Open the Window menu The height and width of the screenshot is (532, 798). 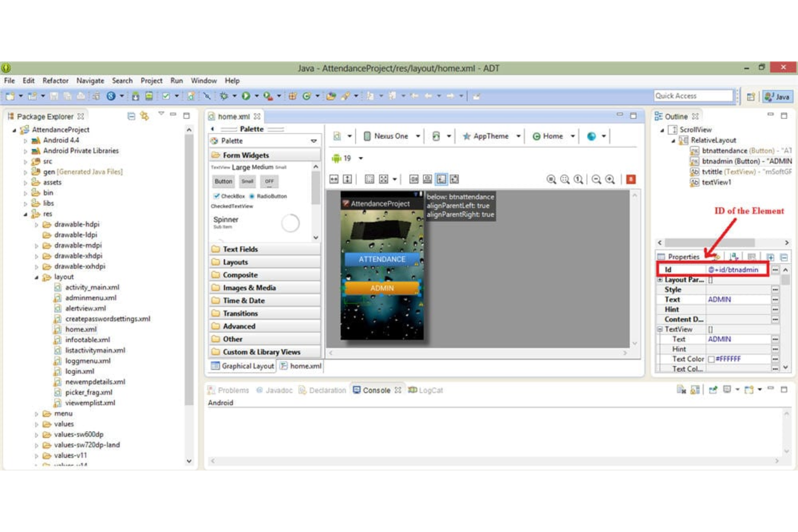204,80
